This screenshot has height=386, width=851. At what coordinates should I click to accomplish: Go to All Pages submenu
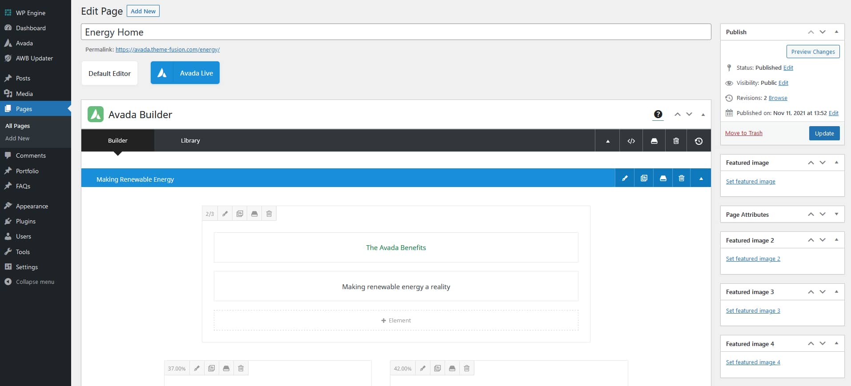(17, 126)
